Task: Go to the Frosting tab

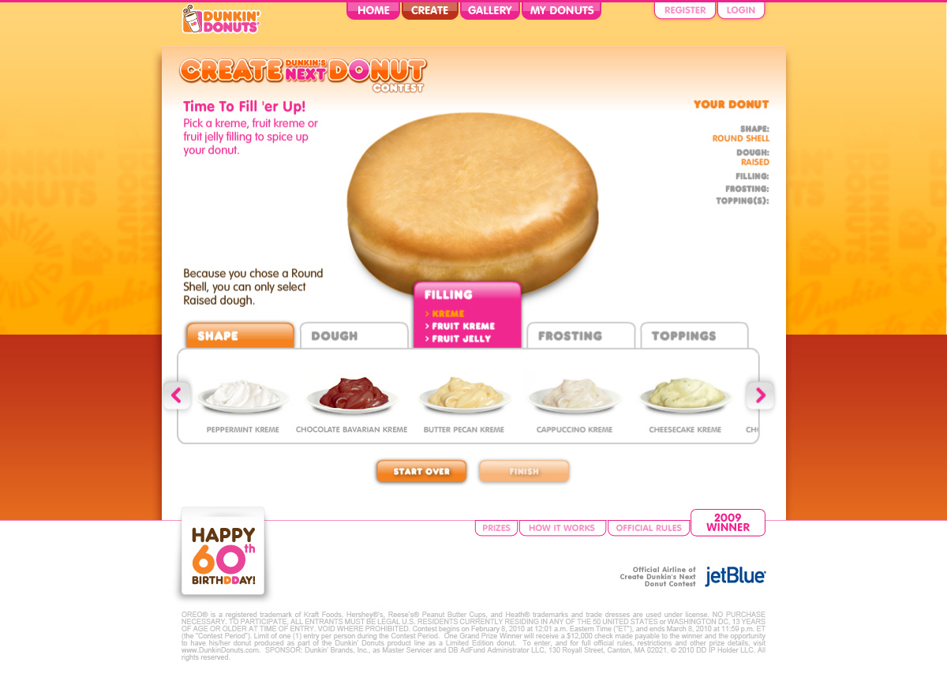Action: tap(581, 335)
